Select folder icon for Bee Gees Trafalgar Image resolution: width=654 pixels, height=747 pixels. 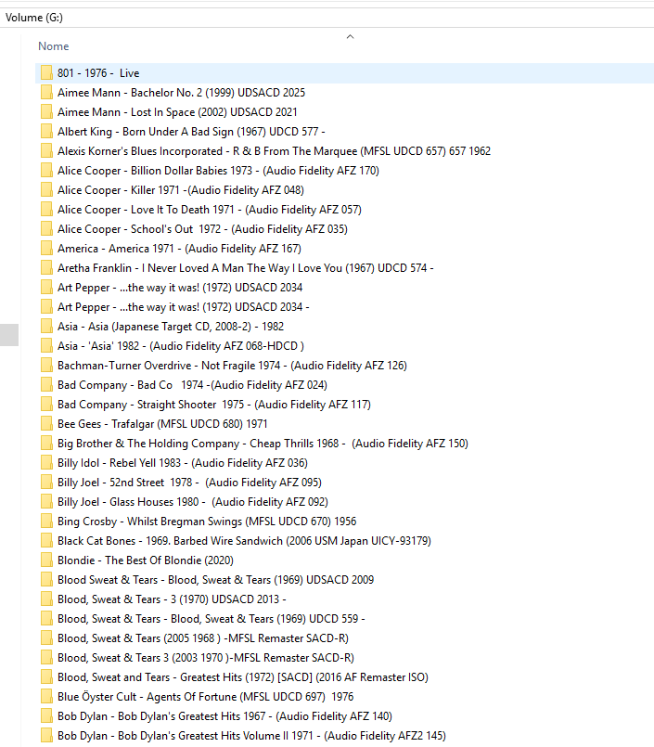[46, 424]
